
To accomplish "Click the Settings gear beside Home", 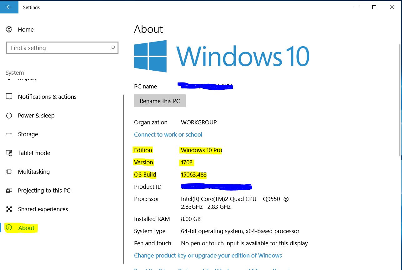I will 9,29.
